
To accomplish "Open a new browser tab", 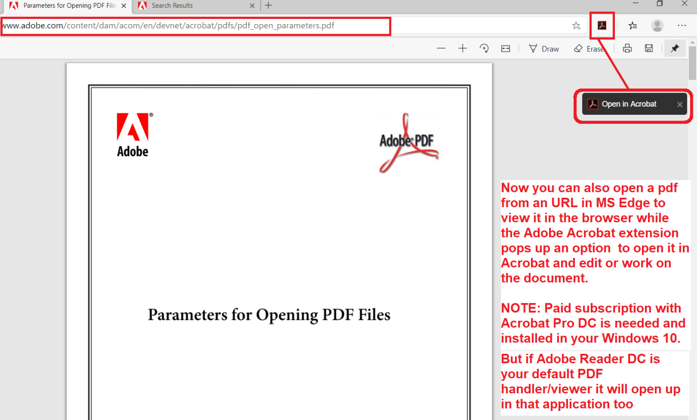I will pyautogui.click(x=268, y=6).
